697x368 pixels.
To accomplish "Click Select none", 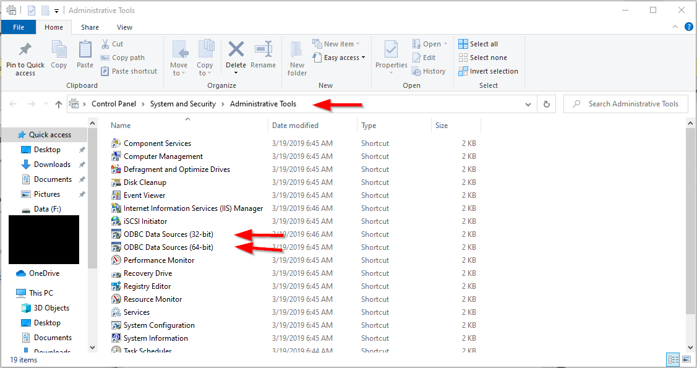I will [483, 58].
